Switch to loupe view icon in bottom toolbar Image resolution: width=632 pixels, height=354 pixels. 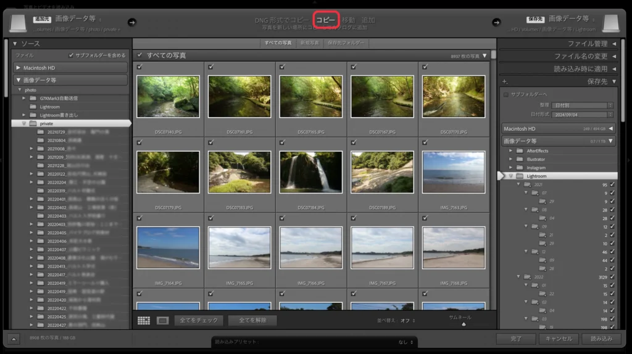162,320
